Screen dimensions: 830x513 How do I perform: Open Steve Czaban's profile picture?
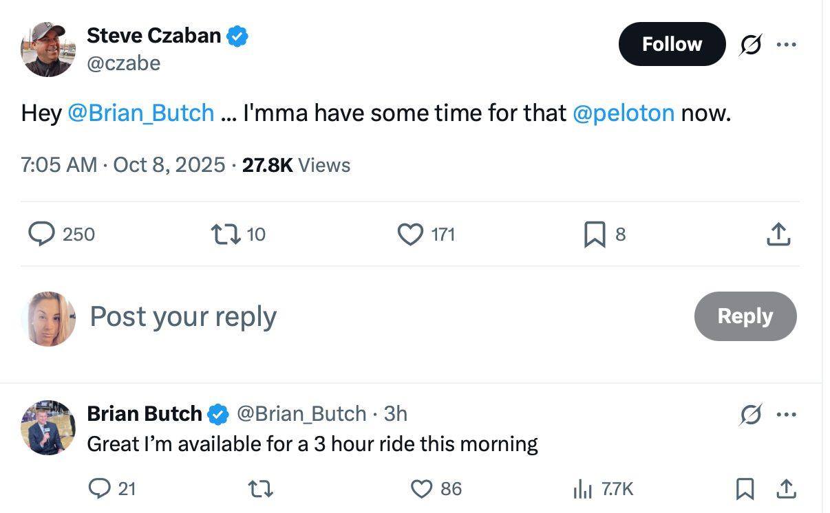(x=47, y=49)
